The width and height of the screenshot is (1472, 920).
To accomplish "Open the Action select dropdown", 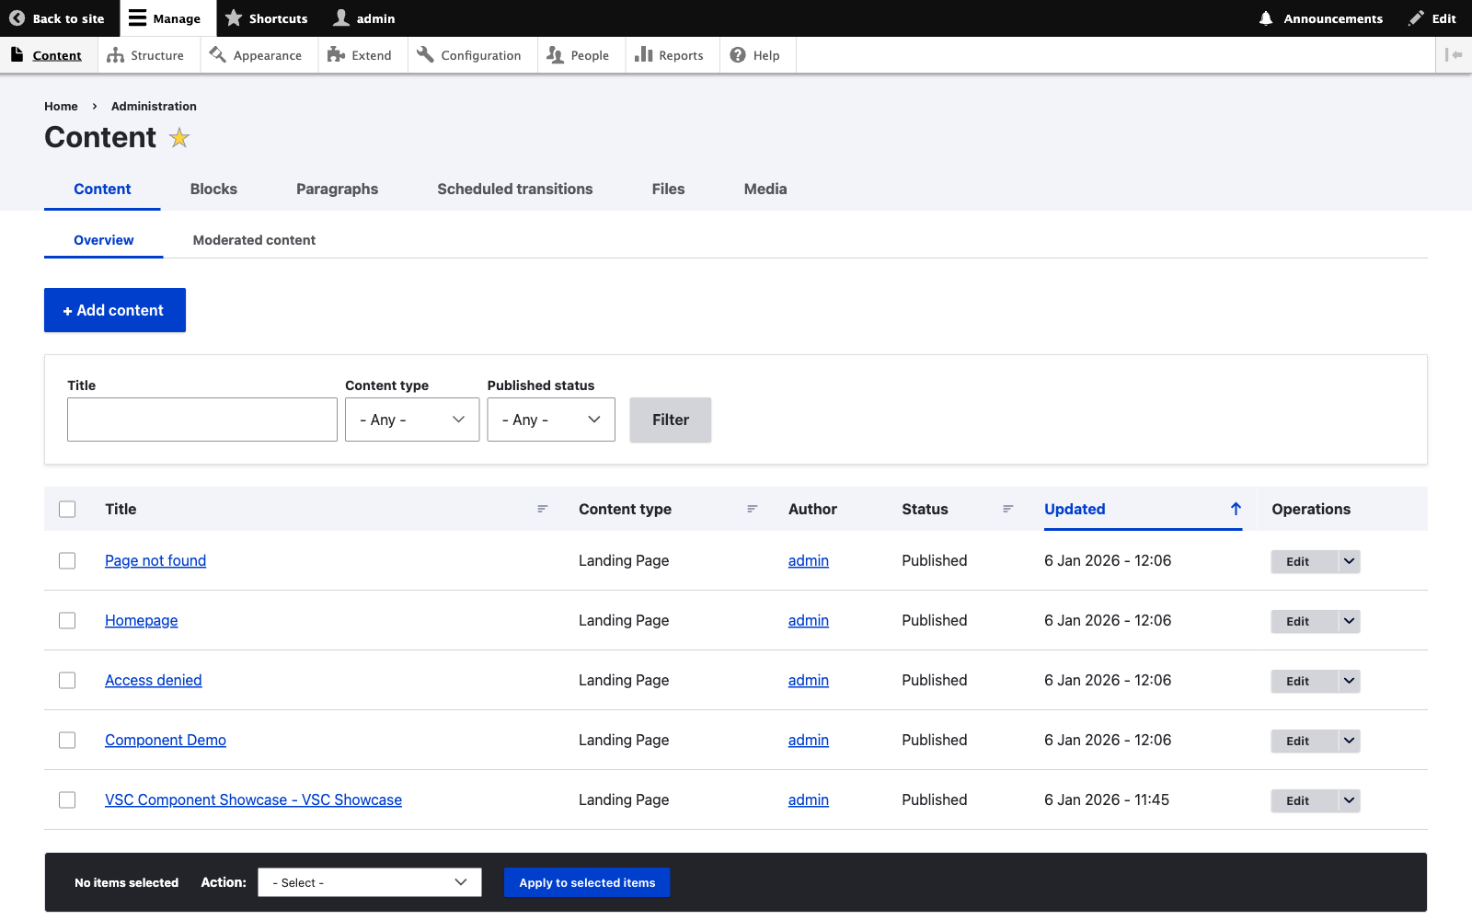I will [369, 882].
